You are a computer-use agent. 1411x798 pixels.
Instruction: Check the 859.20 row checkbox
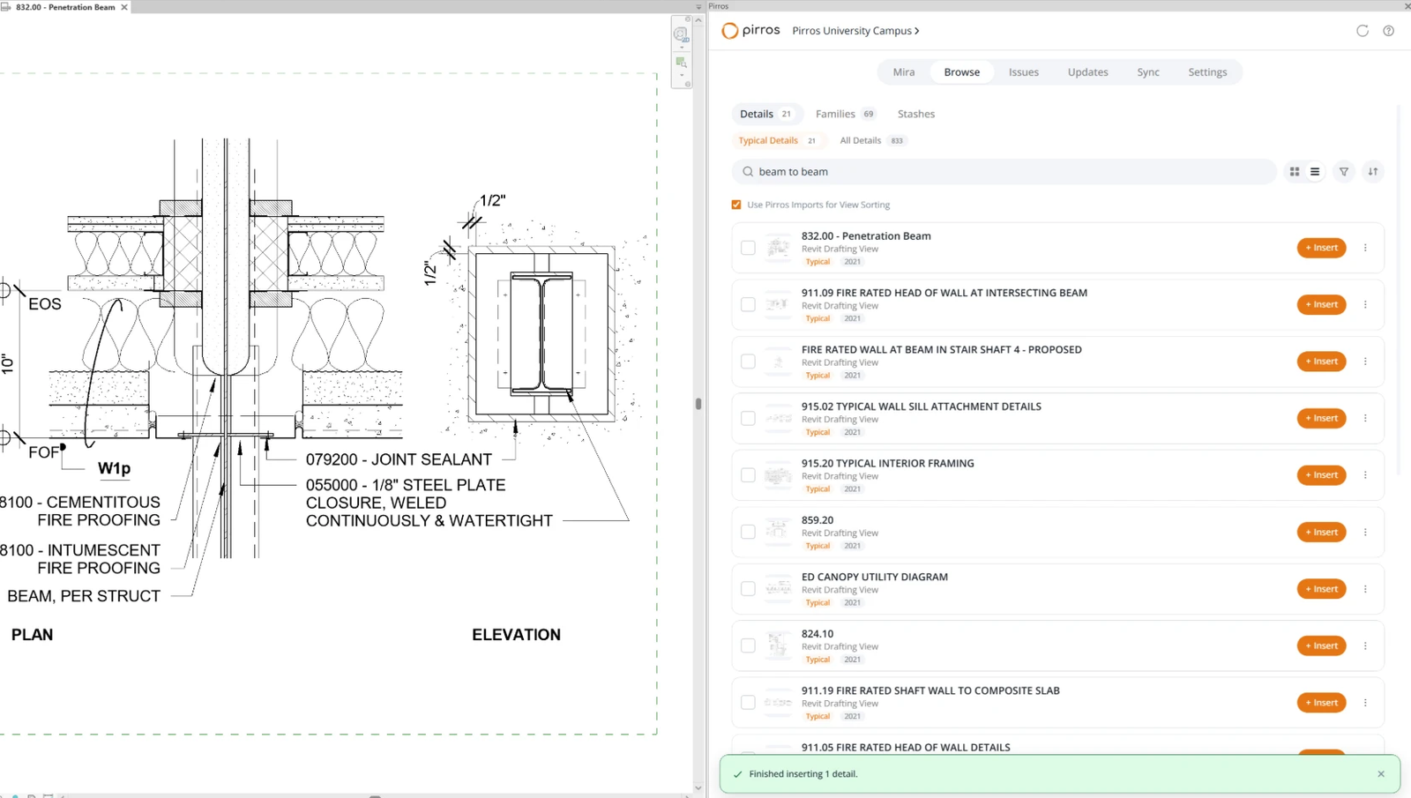coord(748,532)
